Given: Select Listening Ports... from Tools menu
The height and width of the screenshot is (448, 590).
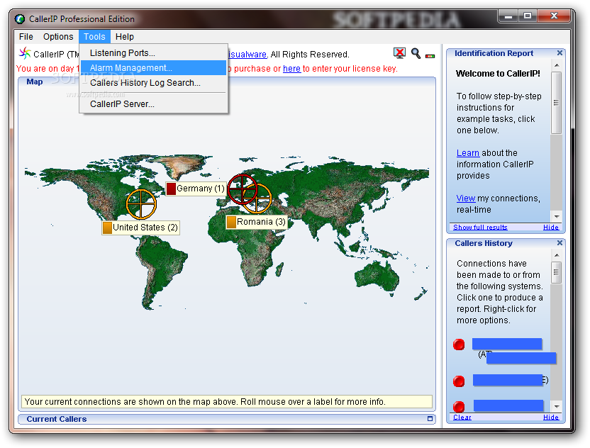Looking at the screenshot, I should click(x=153, y=53).
